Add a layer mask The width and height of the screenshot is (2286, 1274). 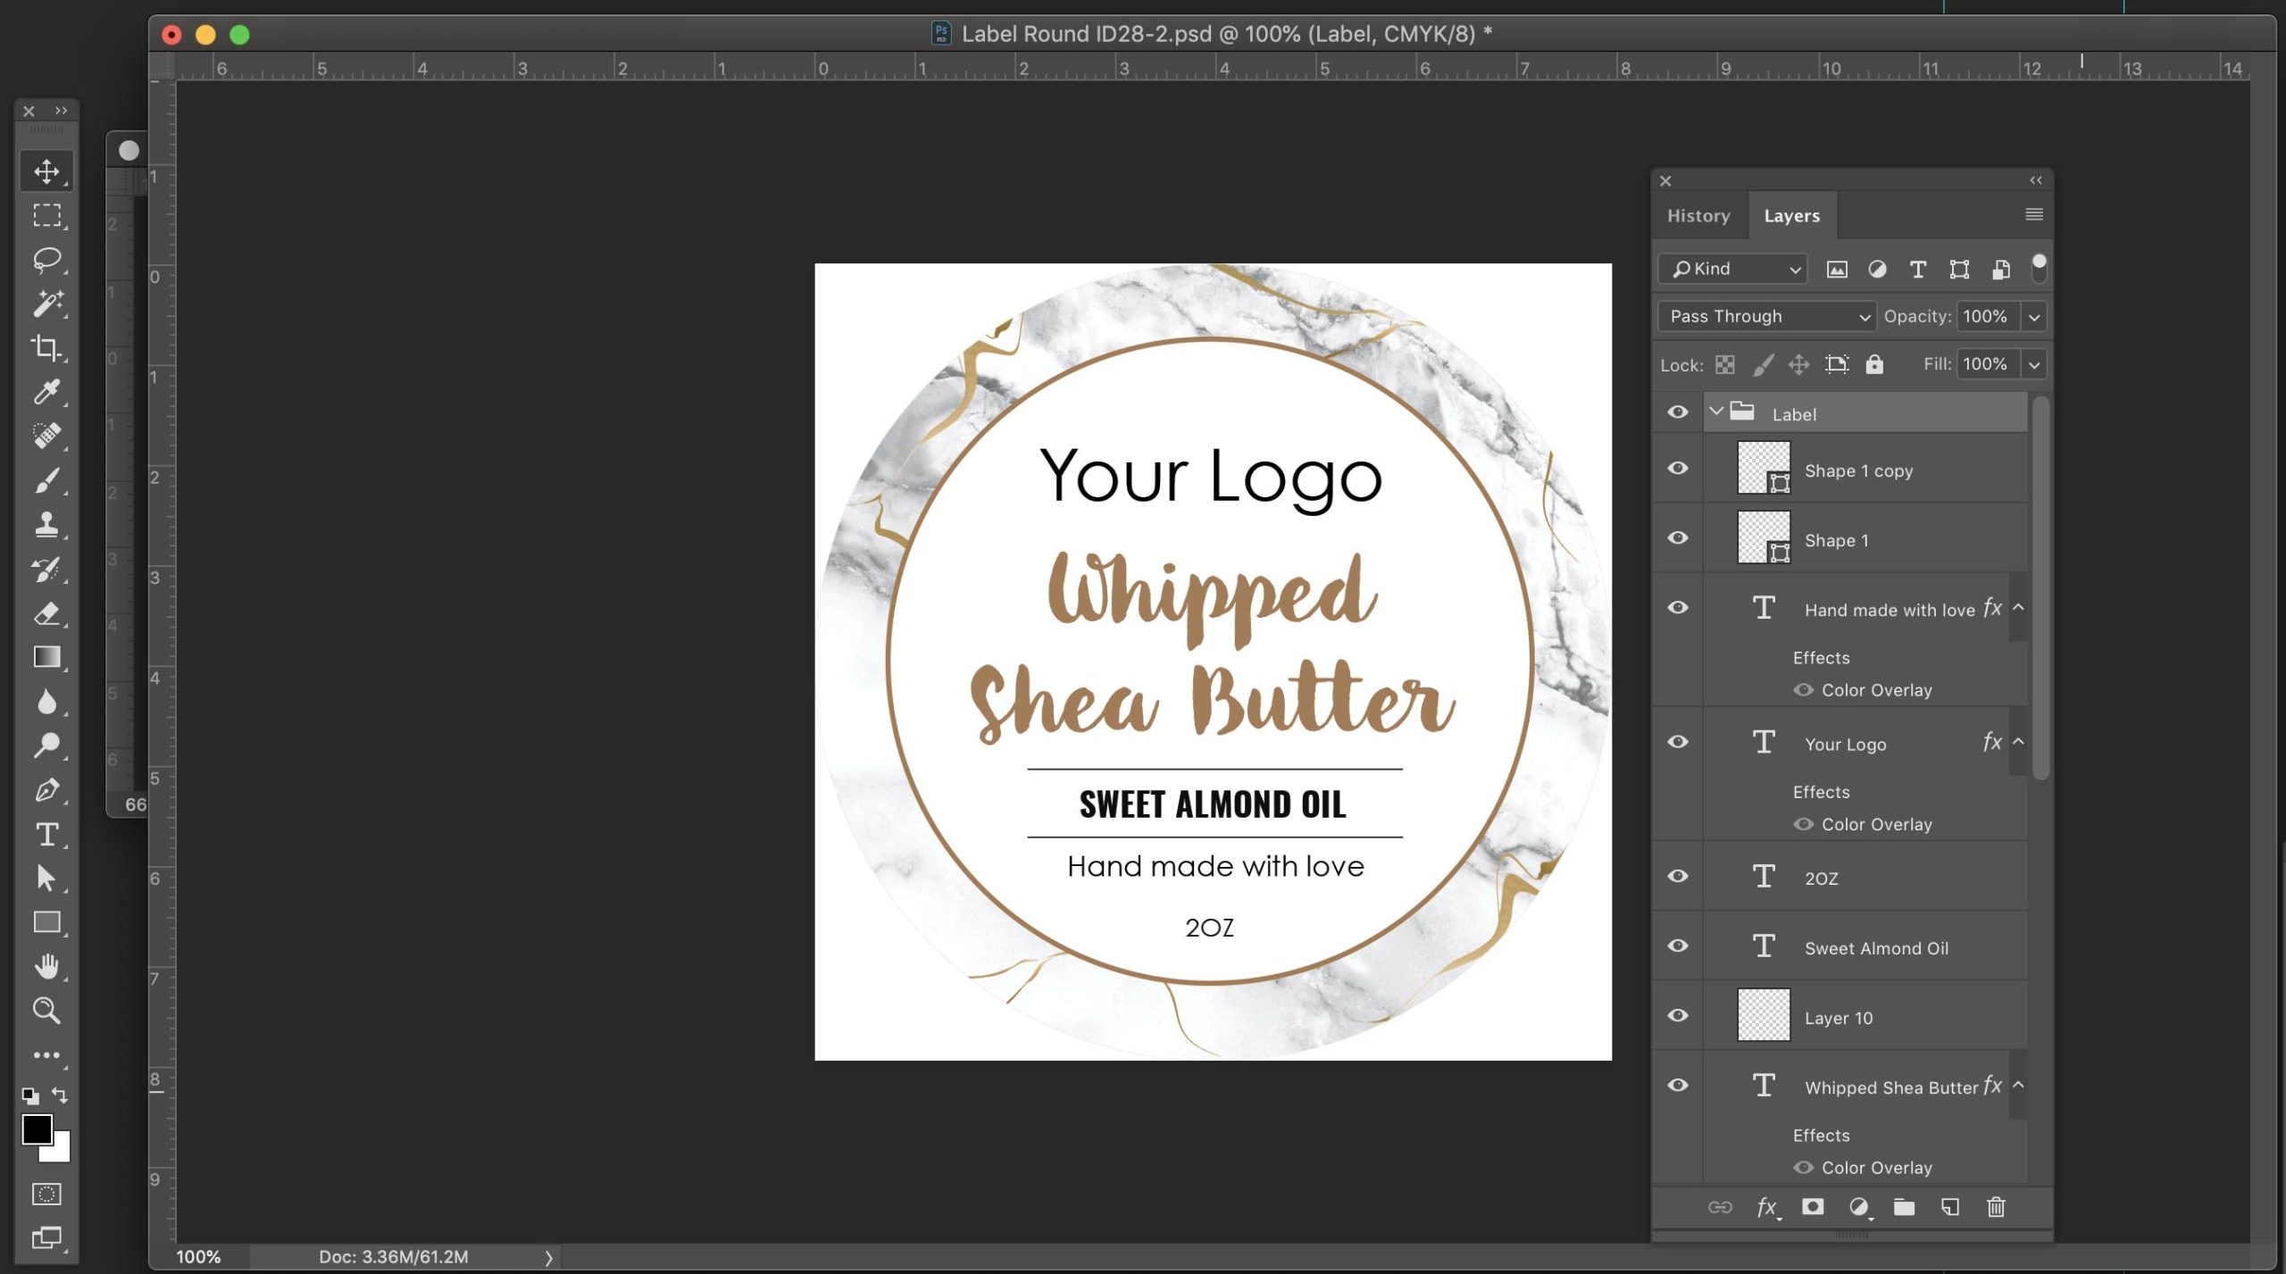click(1812, 1207)
